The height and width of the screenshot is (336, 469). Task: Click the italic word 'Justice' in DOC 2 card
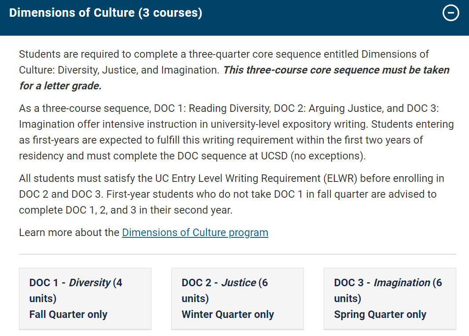[238, 282]
